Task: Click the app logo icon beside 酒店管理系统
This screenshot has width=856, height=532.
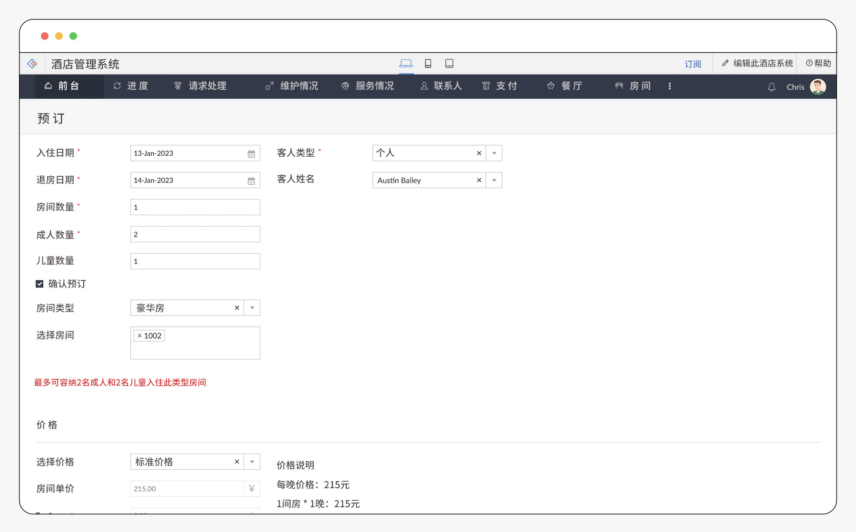Action: 32,64
